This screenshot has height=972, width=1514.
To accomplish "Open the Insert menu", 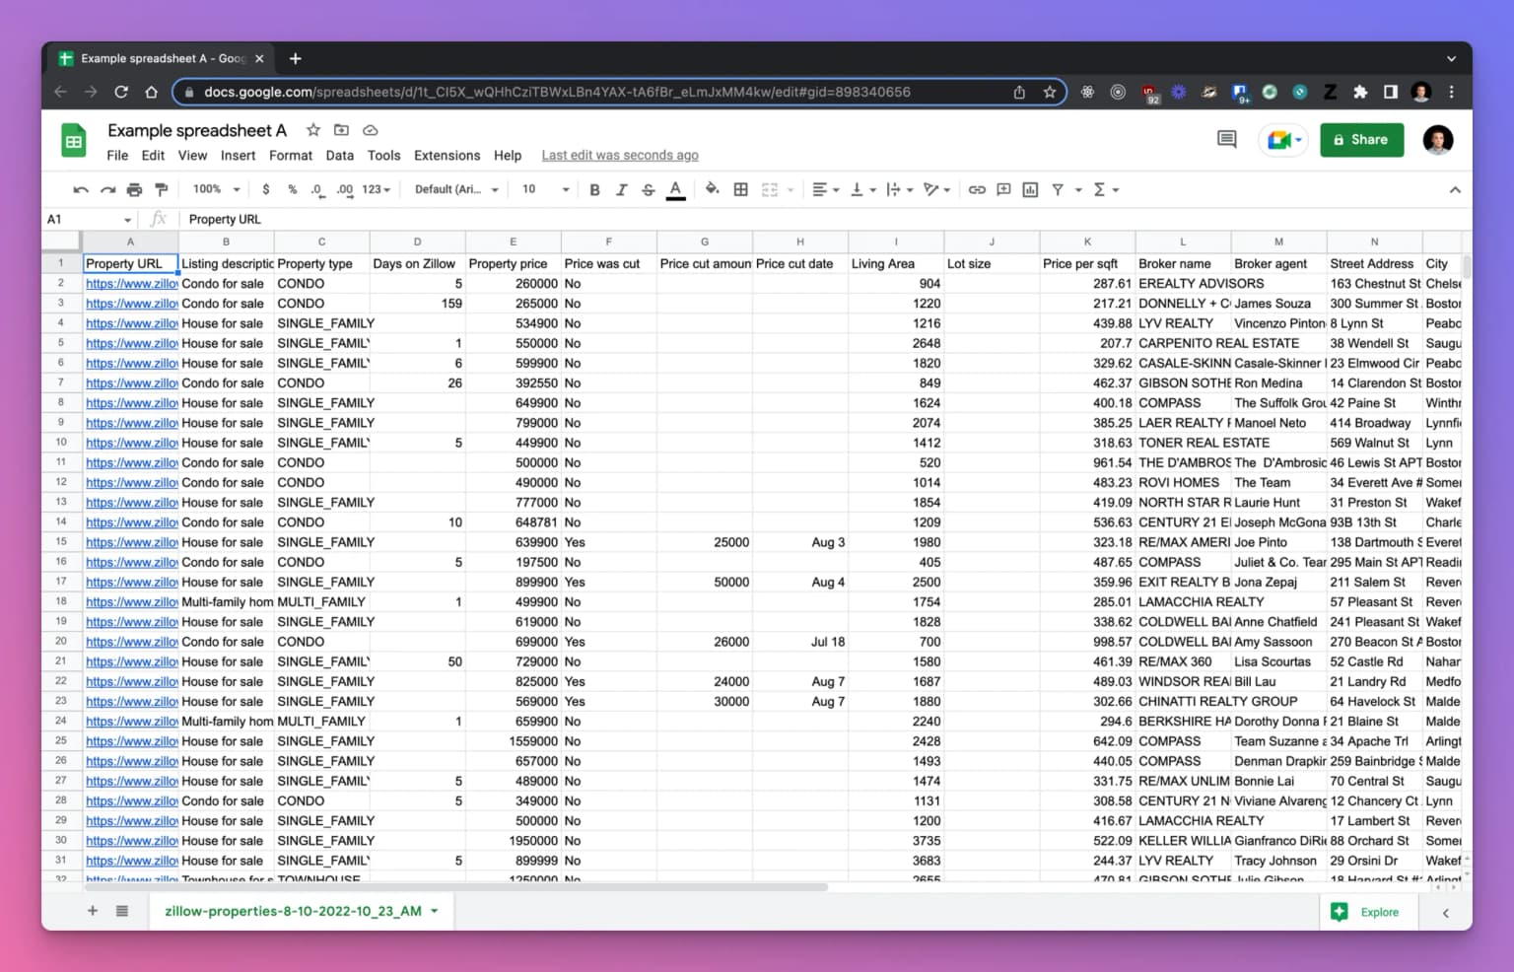I will tap(238, 156).
